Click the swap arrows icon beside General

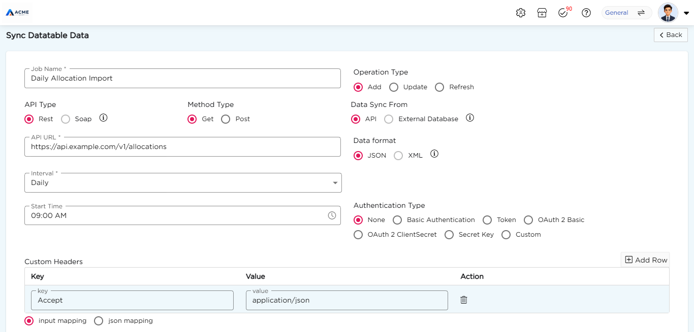641,13
